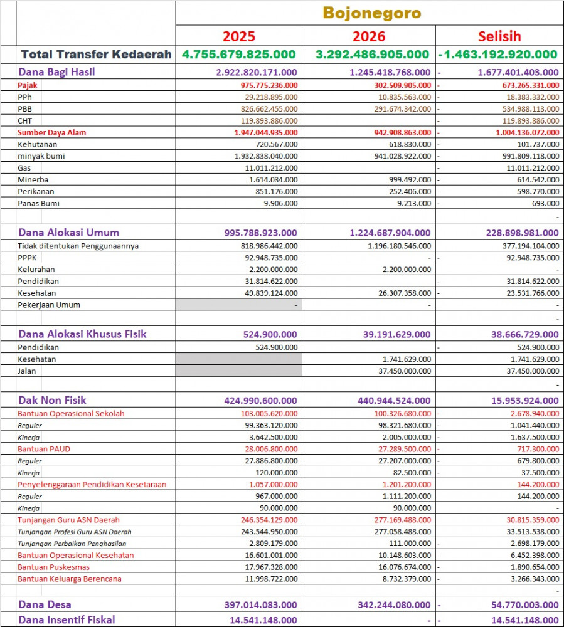Click the minyak bumi row label
The image size is (564, 627).
click(x=41, y=156)
